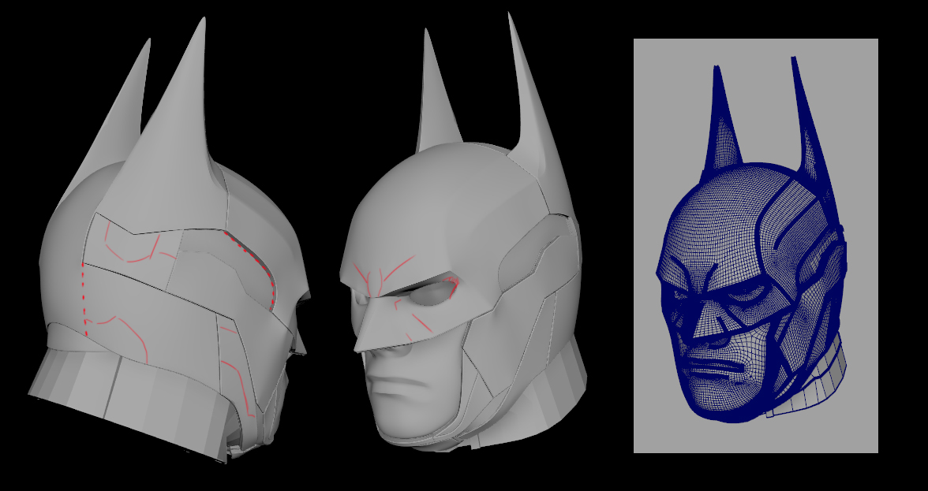
Task: Open the blue wireframe cowl image
Action: click(756, 246)
